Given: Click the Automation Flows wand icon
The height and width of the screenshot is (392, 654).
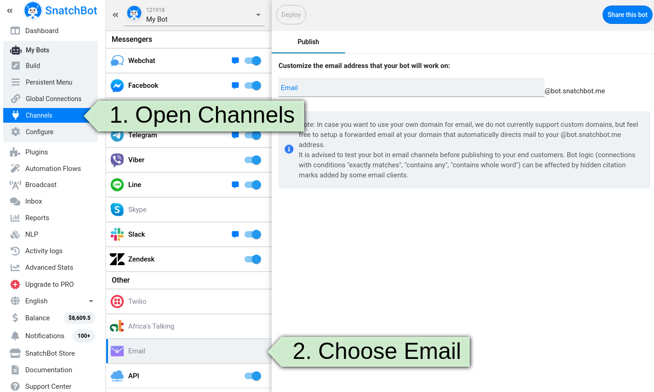Looking at the screenshot, I should pos(15,168).
